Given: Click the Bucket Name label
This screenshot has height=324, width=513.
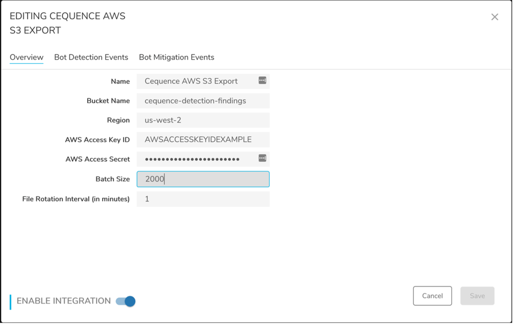Looking at the screenshot, I should [x=108, y=101].
